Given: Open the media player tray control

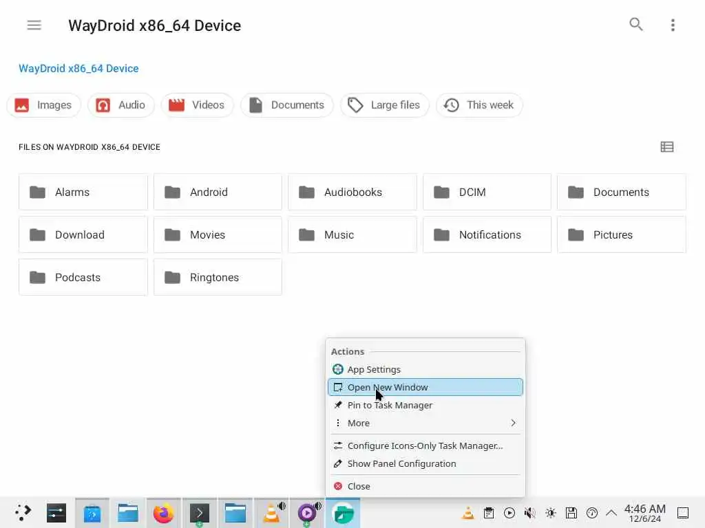Looking at the screenshot, I should [509, 513].
